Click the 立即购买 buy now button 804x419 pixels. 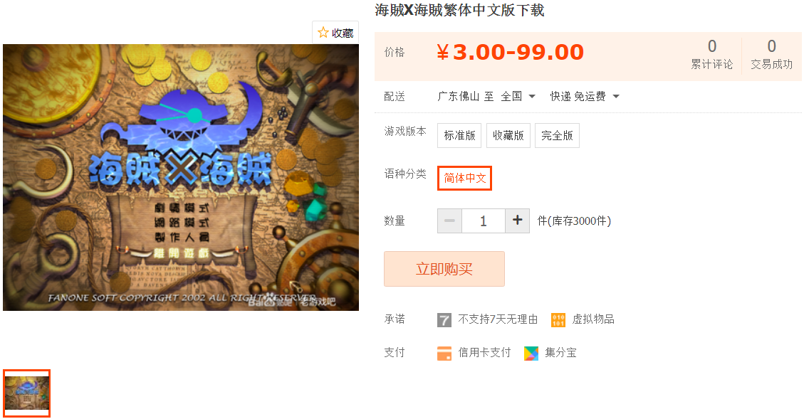point(444,269)
